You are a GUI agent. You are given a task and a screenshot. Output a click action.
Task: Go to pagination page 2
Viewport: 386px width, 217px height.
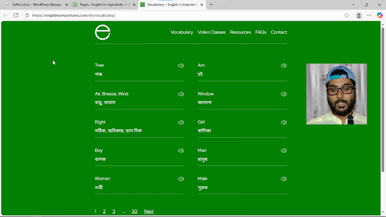tap(104, 211)
